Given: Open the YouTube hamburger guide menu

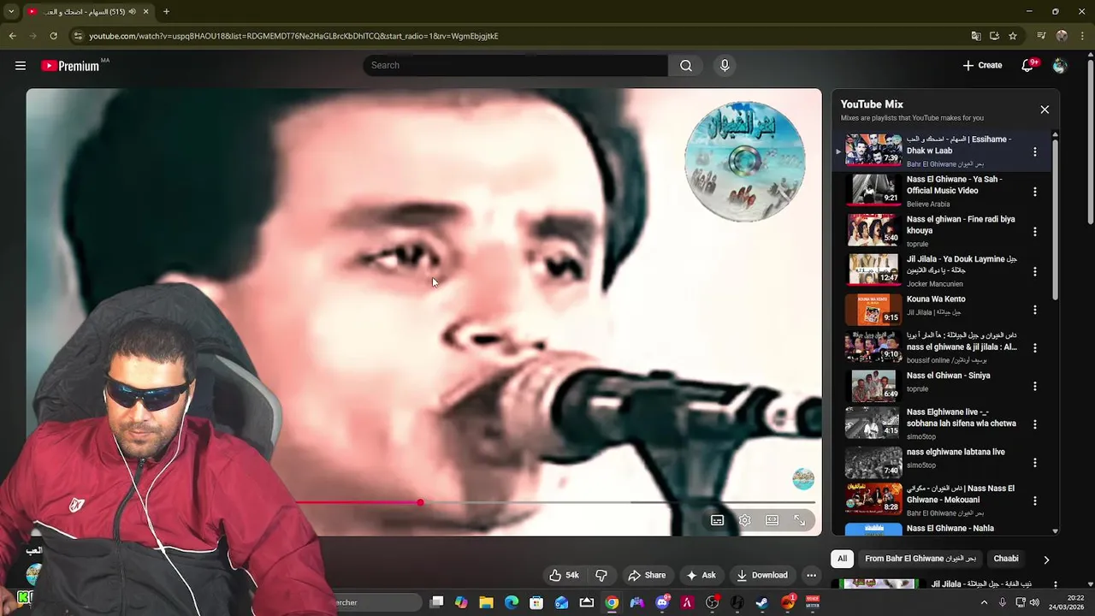Looking at the screenshot, I should coord(21,66).
